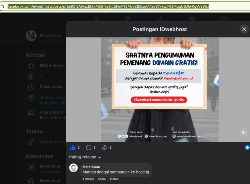
Task: Click the Marketplace icon in top navigation
Action: pos(224,19)
